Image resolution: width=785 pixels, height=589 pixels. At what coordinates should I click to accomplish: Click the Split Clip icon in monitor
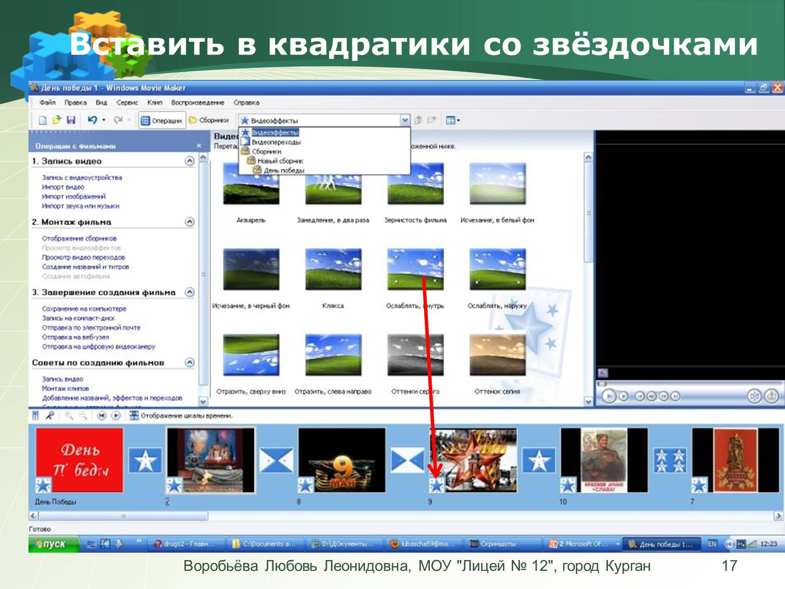(755, 396)
